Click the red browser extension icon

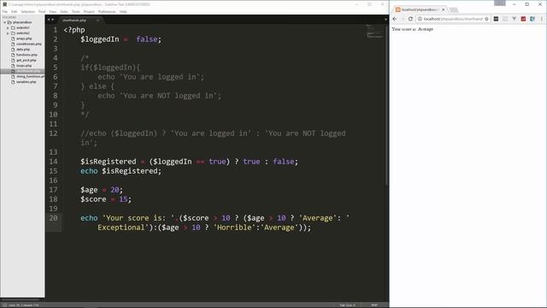coord(523,19)
